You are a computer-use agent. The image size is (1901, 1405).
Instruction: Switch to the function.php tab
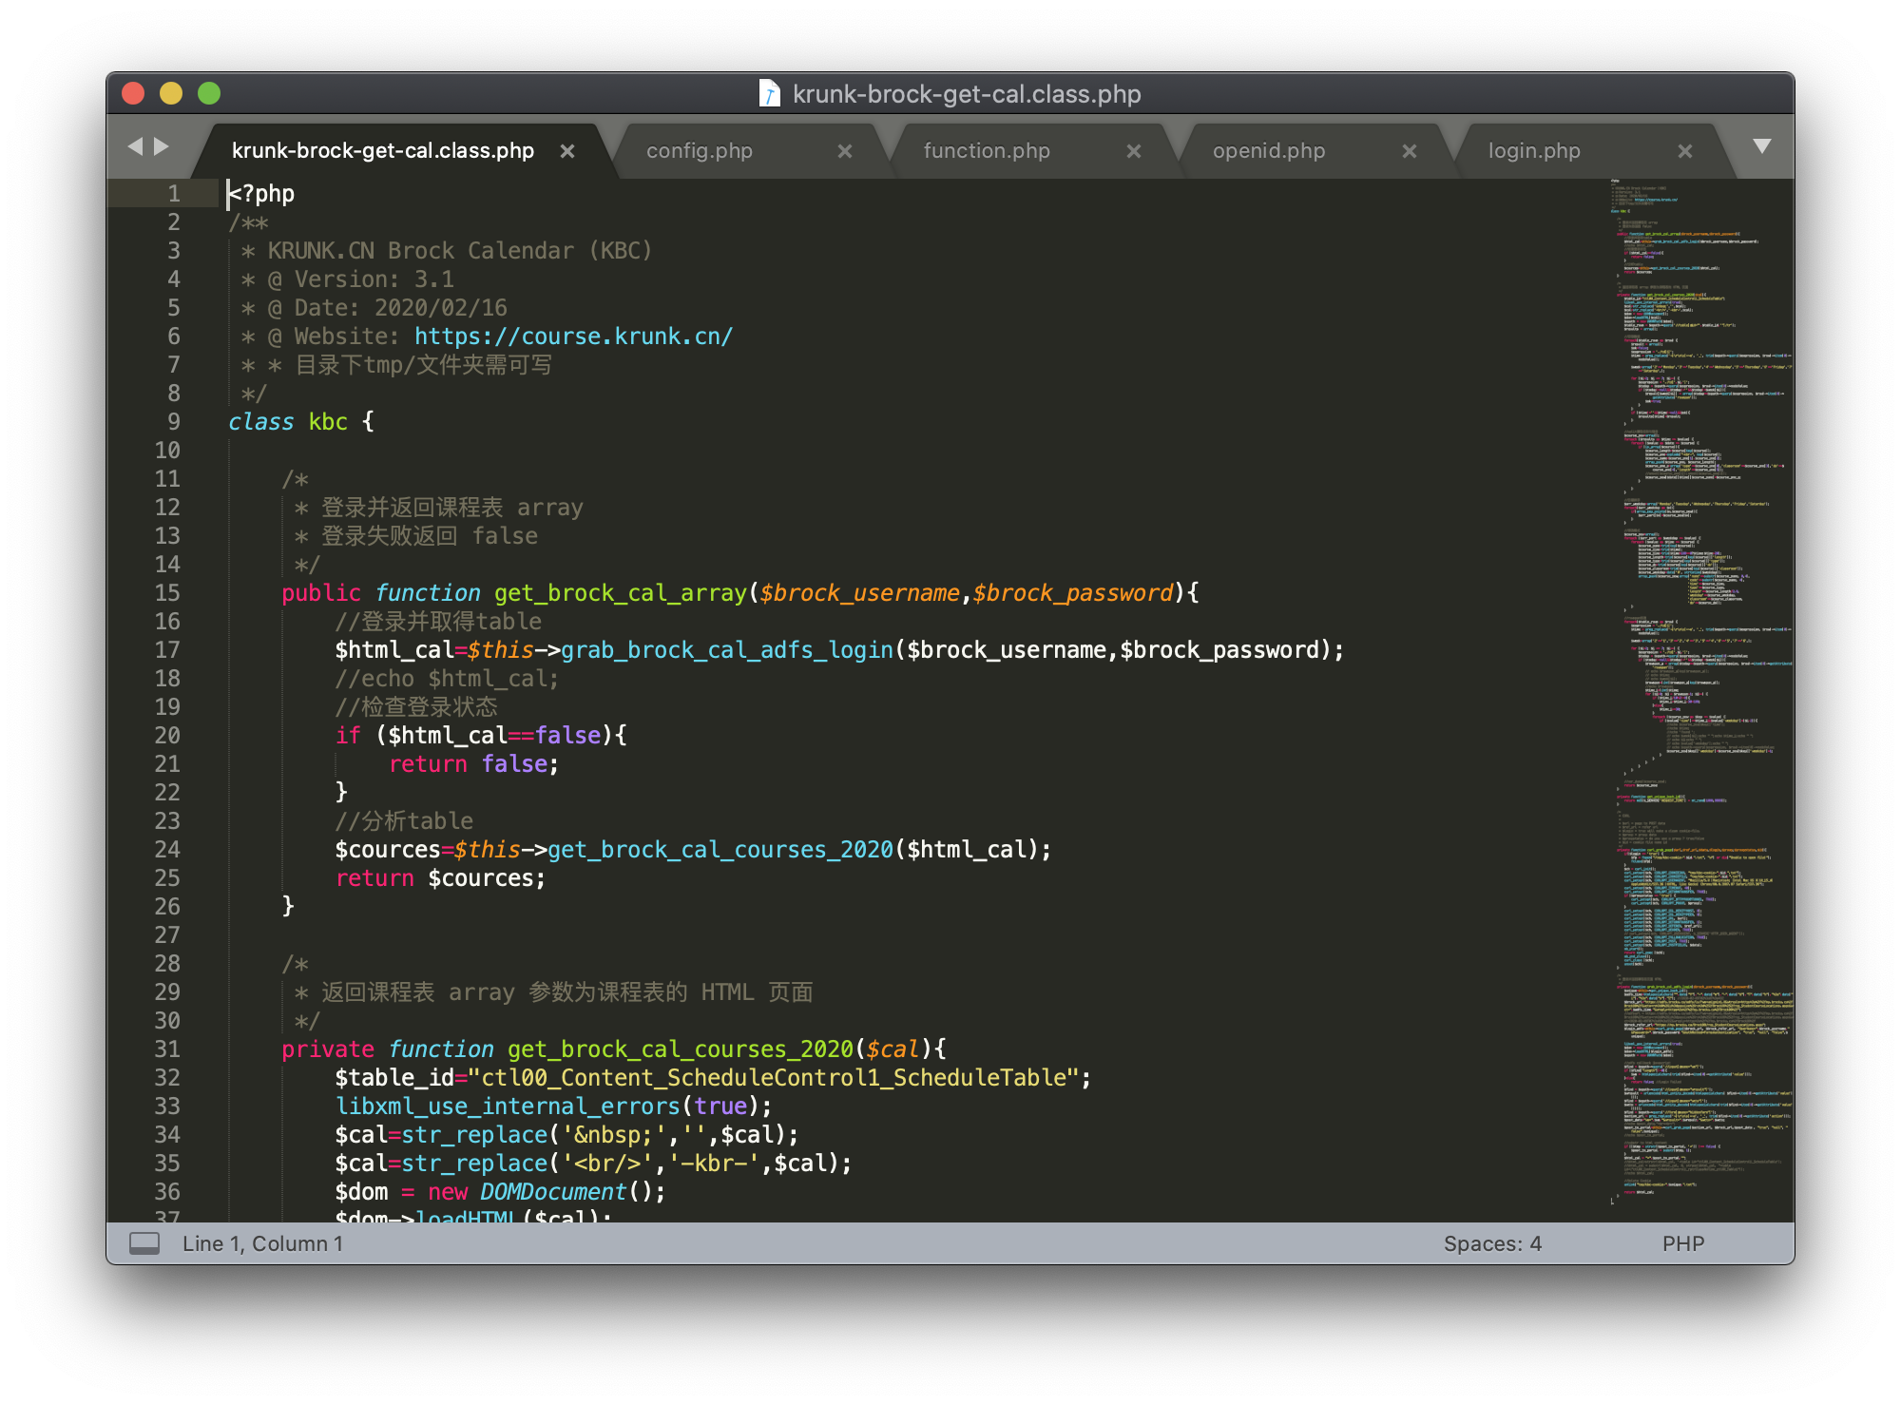[x=987, y=151]
